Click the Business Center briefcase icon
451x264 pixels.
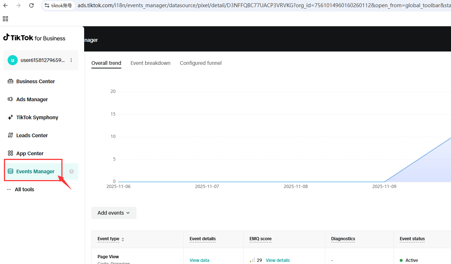[x=10, y=81]
